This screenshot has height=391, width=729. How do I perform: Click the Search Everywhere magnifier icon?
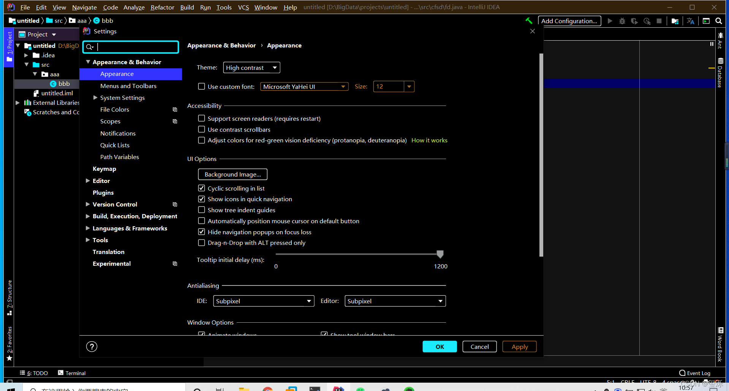(x=719, y=21)
